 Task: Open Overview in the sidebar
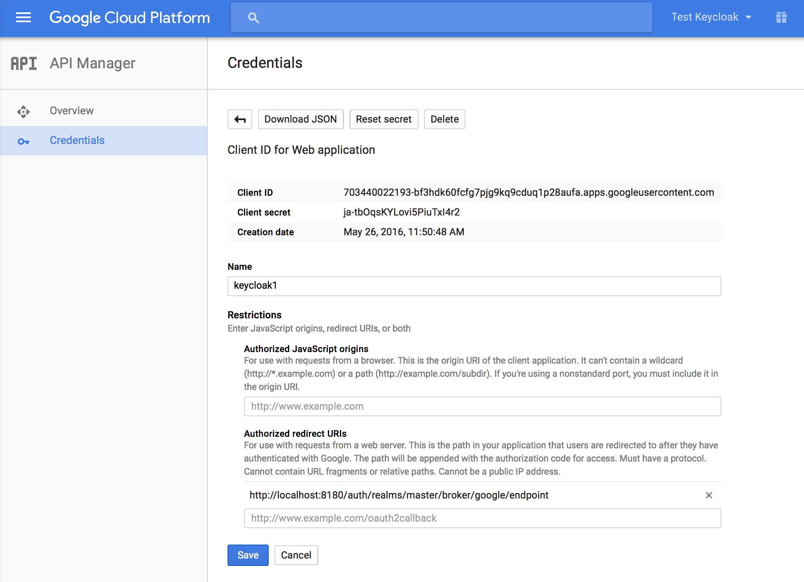tap(72, 111)
